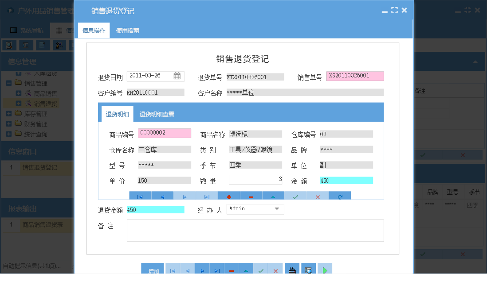Jump to first record using the first-record icon
This screenshot has height=281, width=487.
point(140,196)
